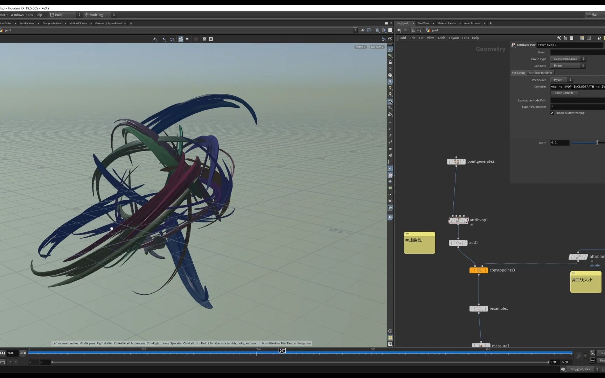Click the step back one frame button
605x378 pixels.
21,353
